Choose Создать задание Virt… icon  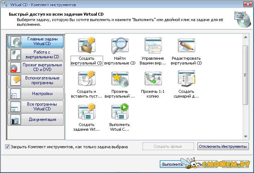point(87,112)
